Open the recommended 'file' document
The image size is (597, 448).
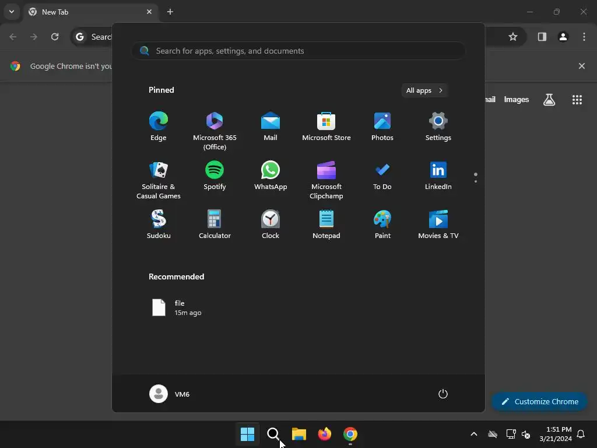177,307
